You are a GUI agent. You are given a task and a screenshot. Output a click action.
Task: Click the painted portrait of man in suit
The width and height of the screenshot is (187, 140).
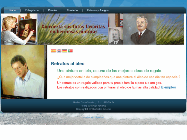pyautogui.click(x=140, y=29)
